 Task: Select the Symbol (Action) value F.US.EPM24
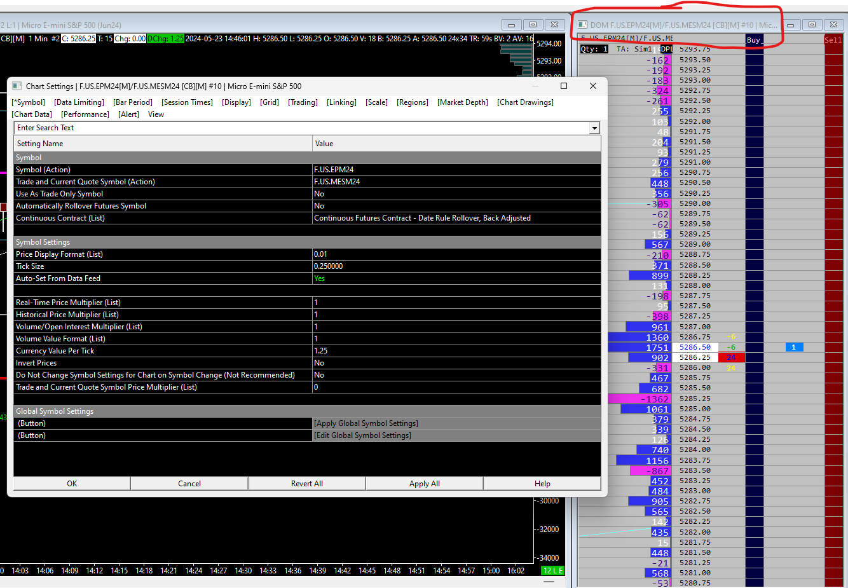456,170
